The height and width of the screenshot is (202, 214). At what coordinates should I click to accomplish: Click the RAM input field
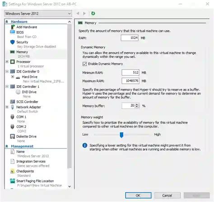pos(130,38)
